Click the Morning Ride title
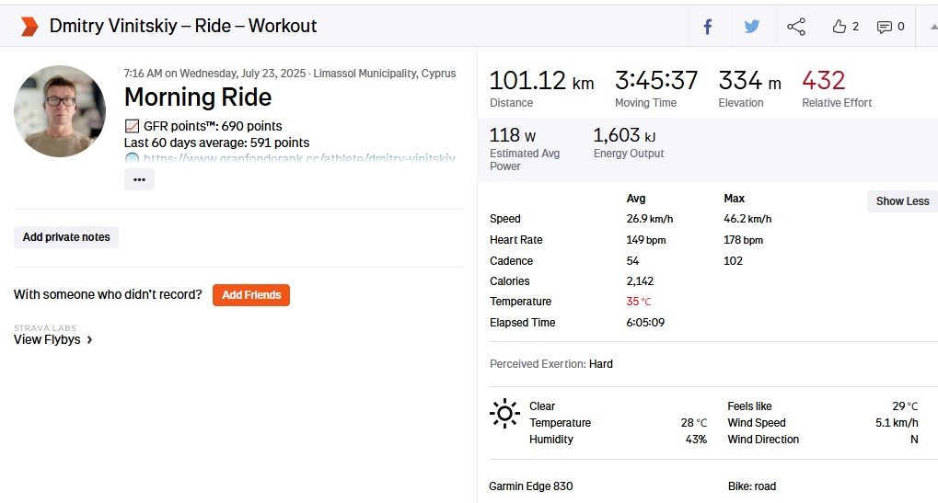This screenshot has width=938, height=503. tap(198, 97)
